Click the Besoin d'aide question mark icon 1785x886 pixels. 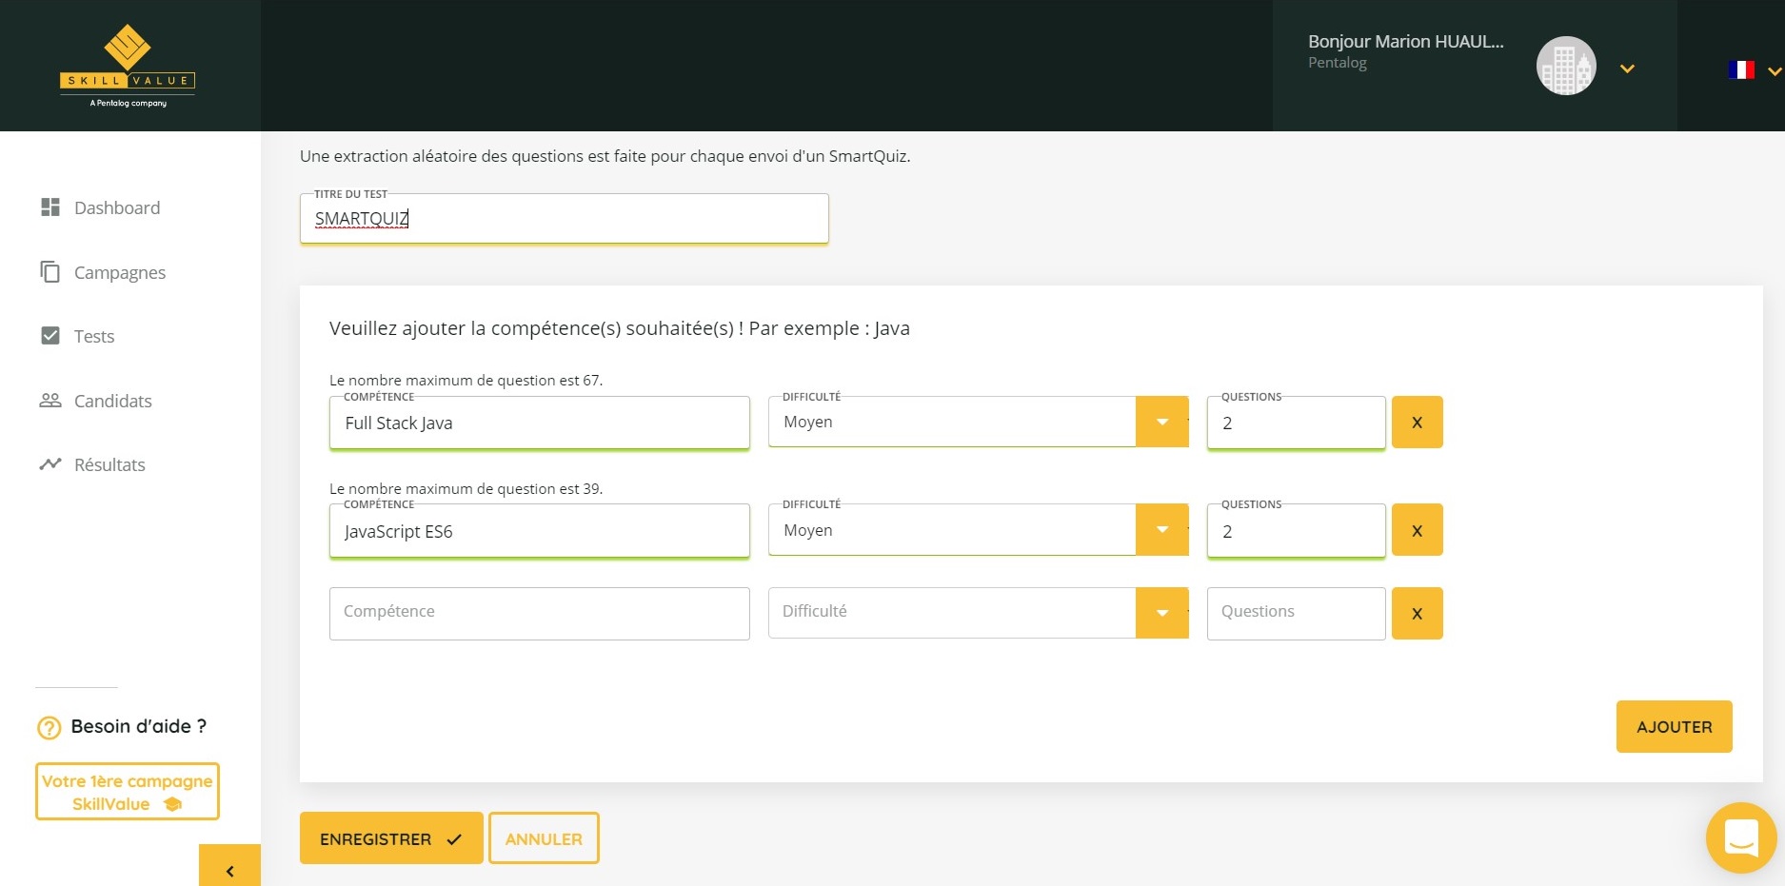(x=49, y=728)
